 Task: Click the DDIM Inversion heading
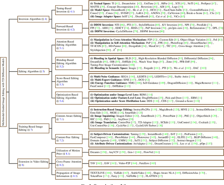point(102,25)
